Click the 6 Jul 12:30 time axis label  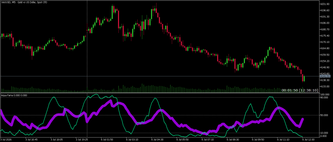click(308, 140)
